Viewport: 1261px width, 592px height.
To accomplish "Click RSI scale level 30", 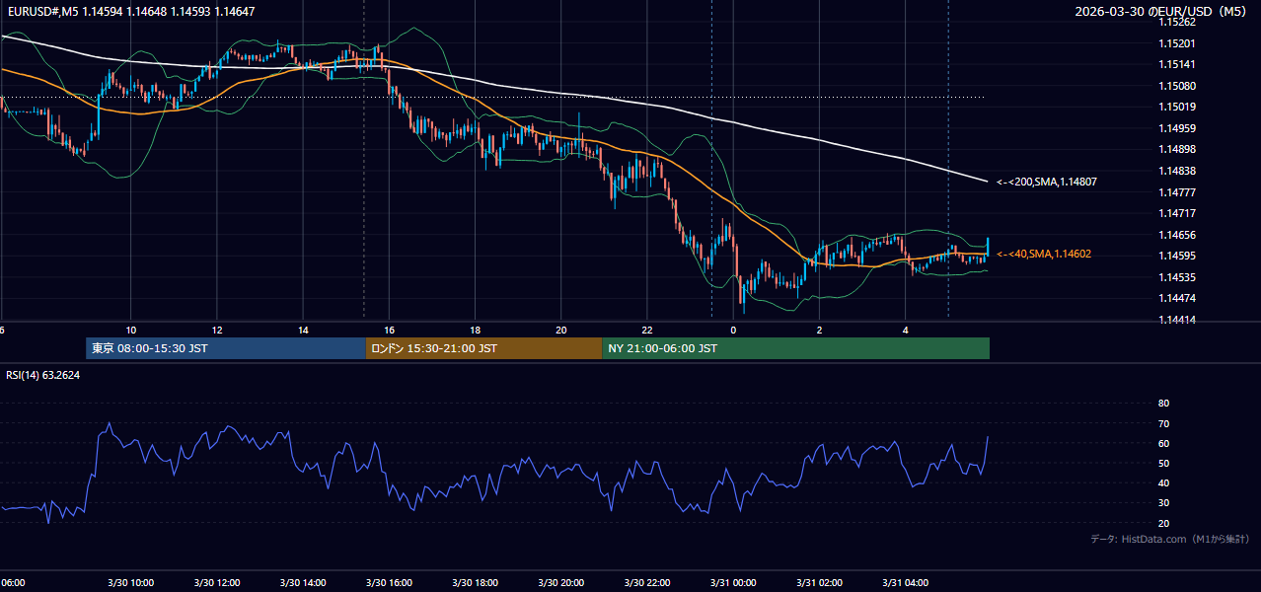I will point(1163,503).
